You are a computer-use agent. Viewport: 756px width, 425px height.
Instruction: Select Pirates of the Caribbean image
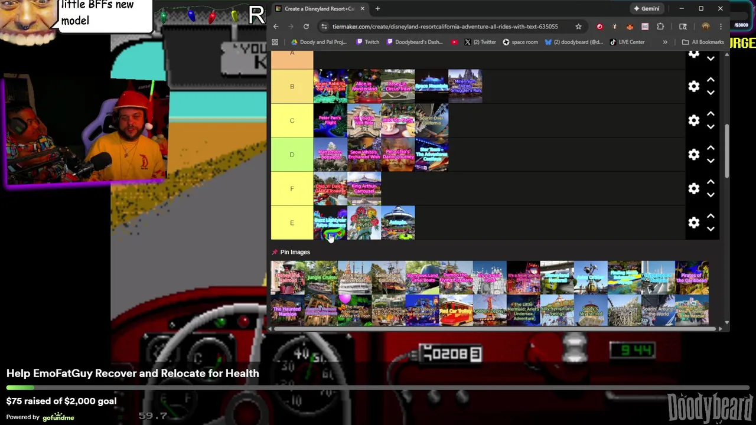pos(692,277)
